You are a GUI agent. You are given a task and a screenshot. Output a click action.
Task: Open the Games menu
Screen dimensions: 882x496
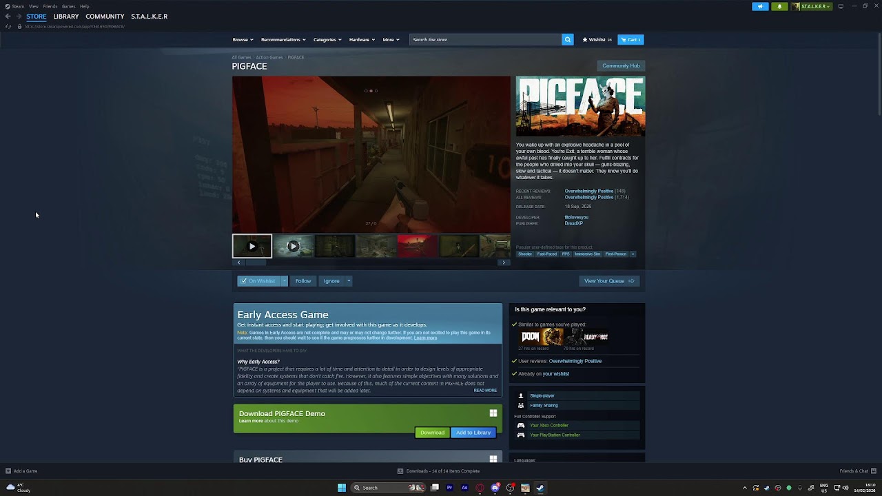click(x=68, y=6)
